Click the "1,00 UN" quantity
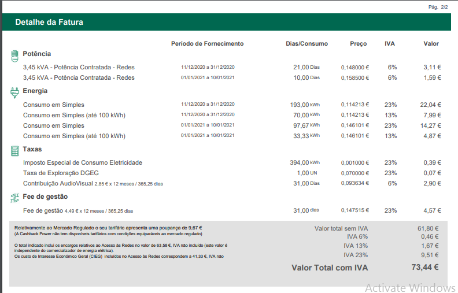This screenshot has height=293, width=458. pyautogui.click(x=307, y=173)
